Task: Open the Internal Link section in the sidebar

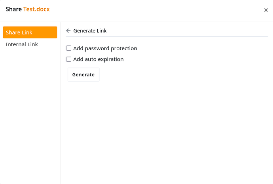Action: [x=22, y=44]
